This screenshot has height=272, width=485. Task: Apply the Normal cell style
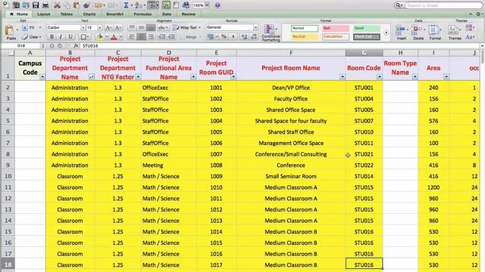(305, 28)
